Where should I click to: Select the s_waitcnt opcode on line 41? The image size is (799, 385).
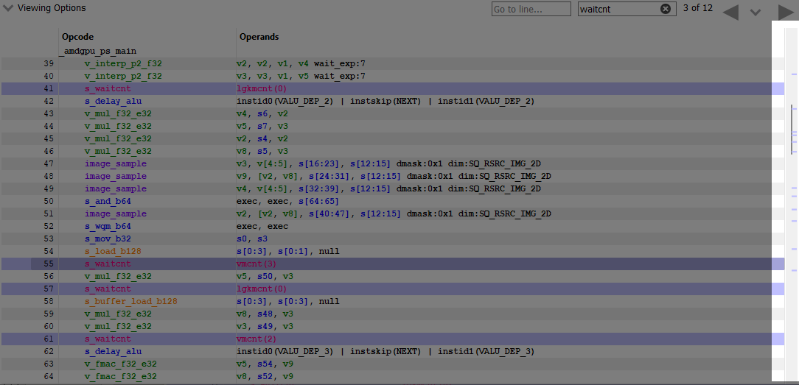click(108, 88)
